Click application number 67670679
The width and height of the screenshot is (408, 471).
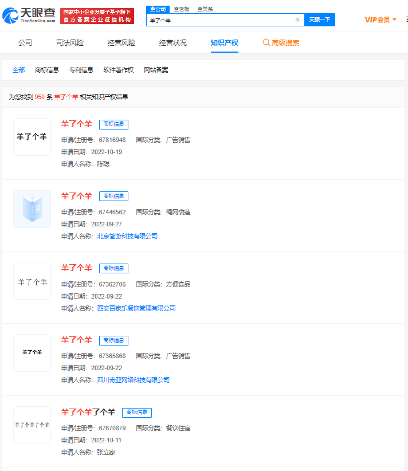pyautogui.click(x=112, y=428)
